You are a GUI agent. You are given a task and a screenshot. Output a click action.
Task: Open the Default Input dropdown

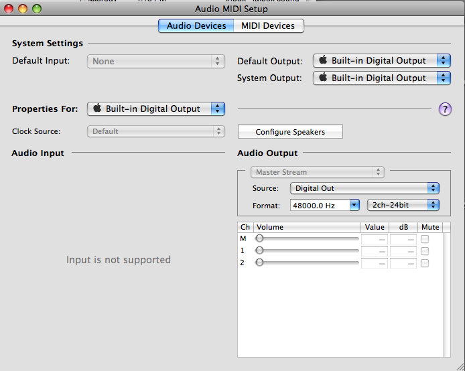click(x=156, y=62)
